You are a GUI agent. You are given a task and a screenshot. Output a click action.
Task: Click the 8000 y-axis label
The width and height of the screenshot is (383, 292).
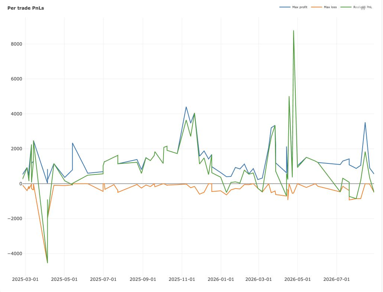pyautogui.click(x=16, y=44)
